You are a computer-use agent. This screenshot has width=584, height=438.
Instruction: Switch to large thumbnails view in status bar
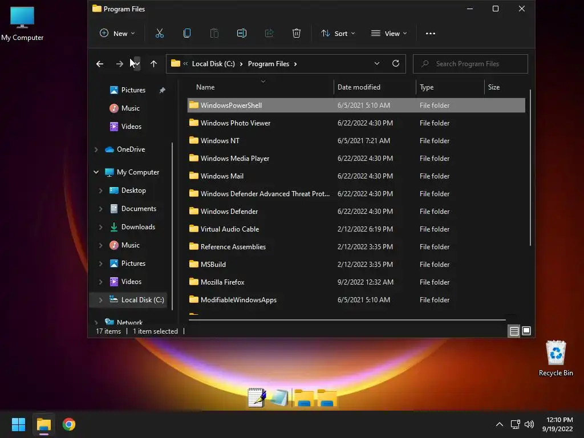(x=526, y=331)
